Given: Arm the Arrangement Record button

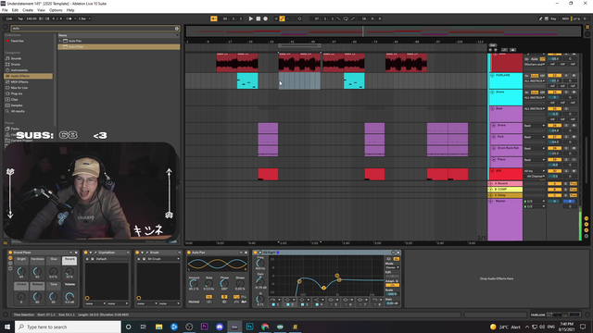Looking at the screenshot, I should tap(266, 18).
